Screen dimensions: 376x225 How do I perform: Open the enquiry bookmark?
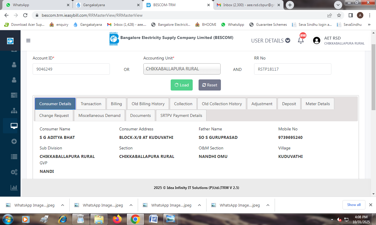click(x=59, y=25)
